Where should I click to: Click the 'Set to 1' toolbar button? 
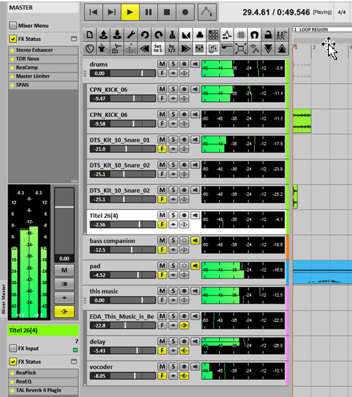tap(159, 48)
